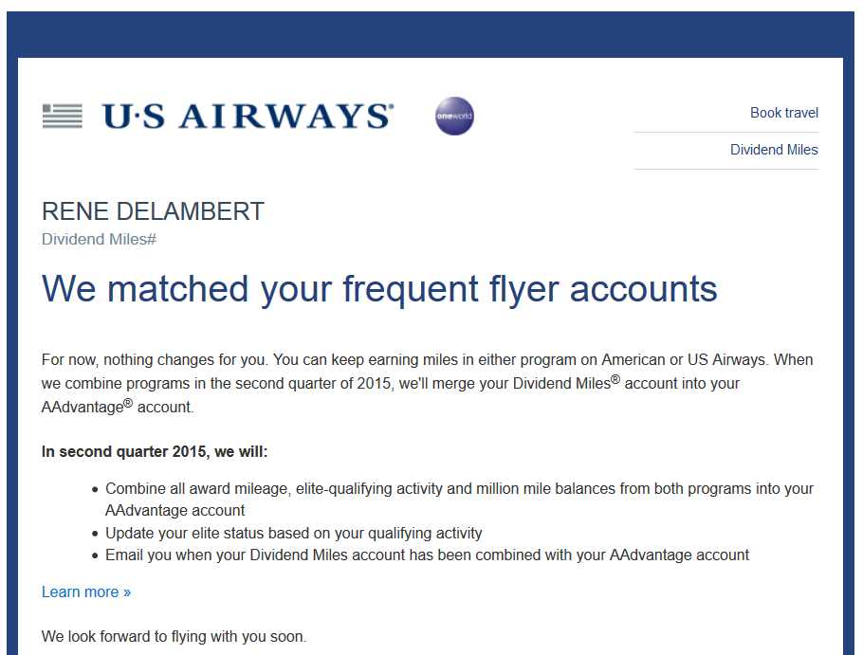
Task: Click the oneworld alliance logo
Action: point(454,117)
